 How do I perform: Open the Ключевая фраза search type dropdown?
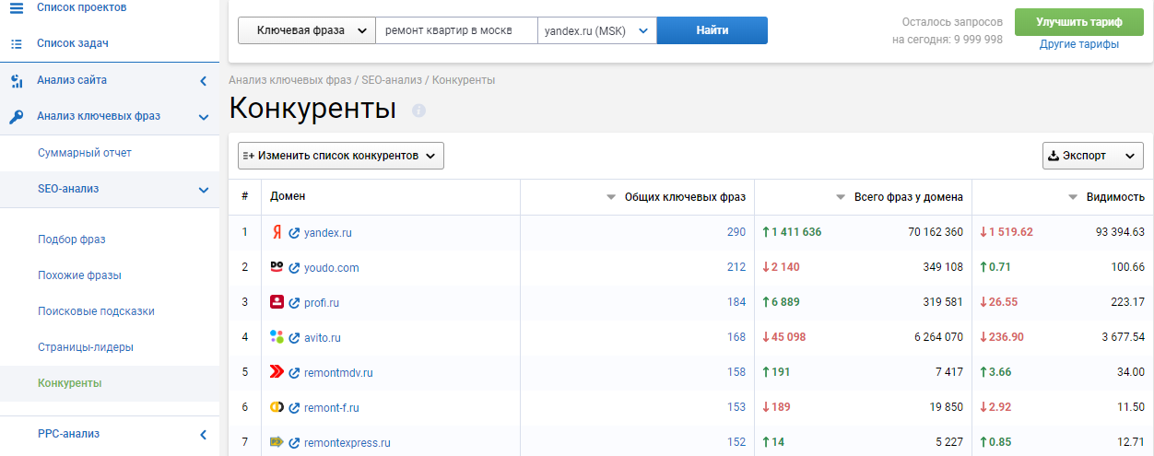(307, 30)
